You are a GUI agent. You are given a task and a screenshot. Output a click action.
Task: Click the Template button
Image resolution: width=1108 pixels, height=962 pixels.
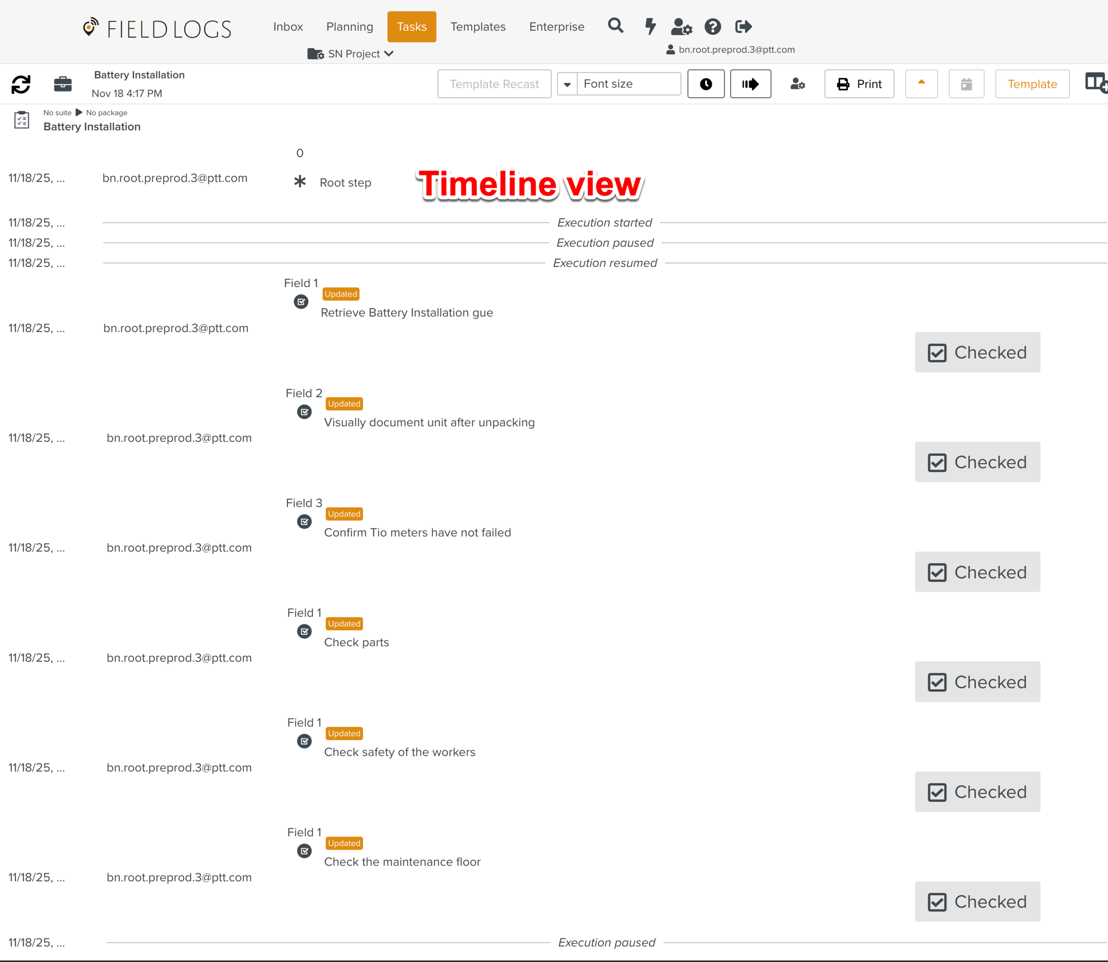1032,84
